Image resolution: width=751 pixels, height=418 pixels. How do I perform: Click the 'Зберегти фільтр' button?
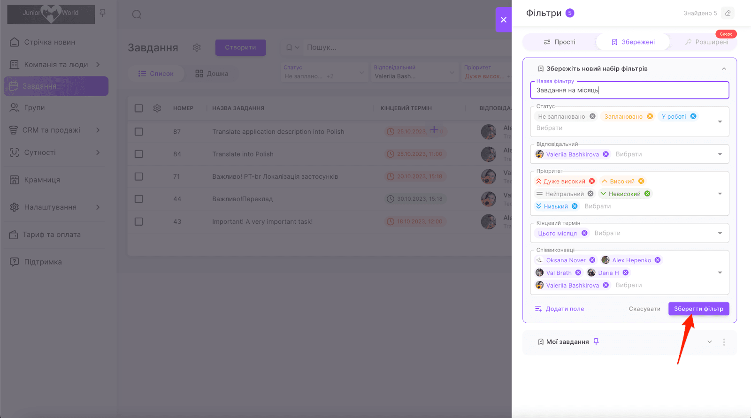(699, 309)
